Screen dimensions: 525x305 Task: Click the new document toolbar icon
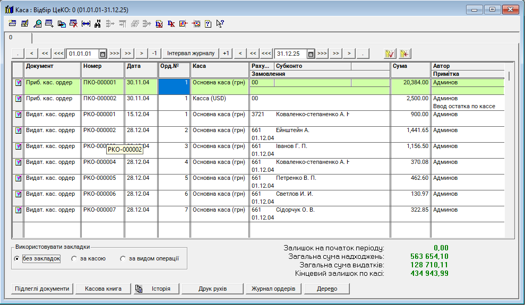(x=13, y=23)
